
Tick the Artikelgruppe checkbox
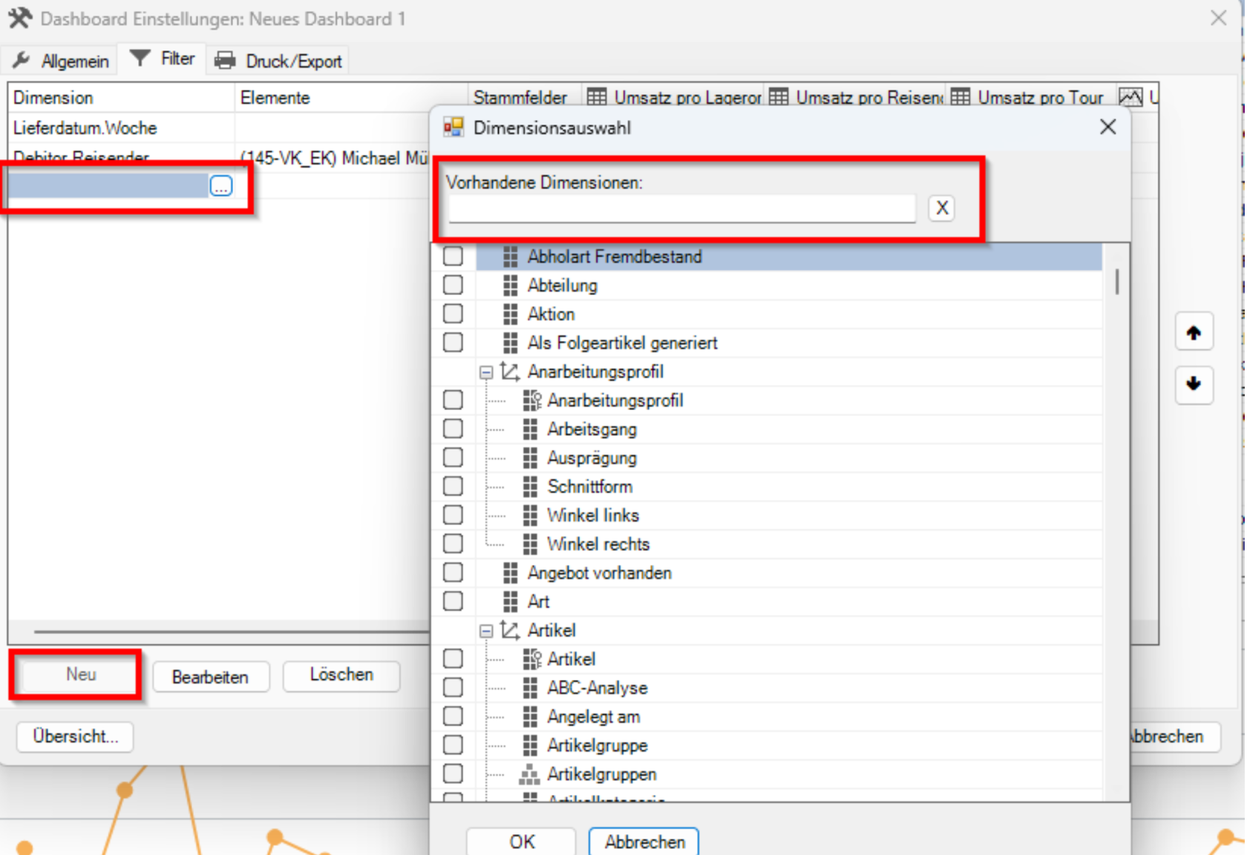click(x=453, y=745)
